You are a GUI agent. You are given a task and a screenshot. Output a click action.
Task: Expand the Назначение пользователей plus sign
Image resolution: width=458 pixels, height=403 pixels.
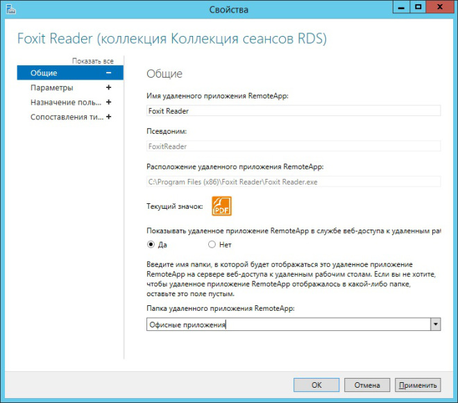[108, 103]
